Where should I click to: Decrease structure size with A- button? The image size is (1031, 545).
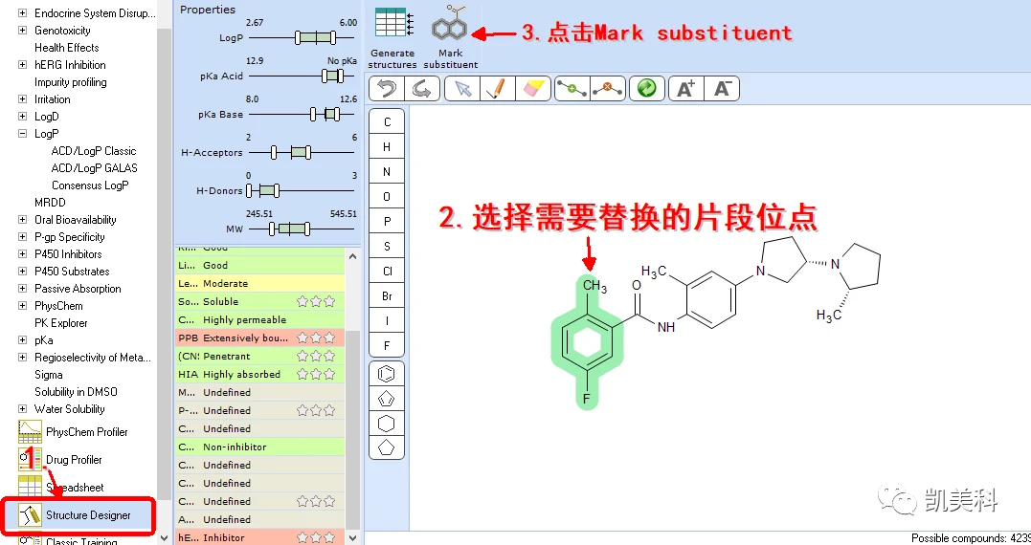coord(722,89)
